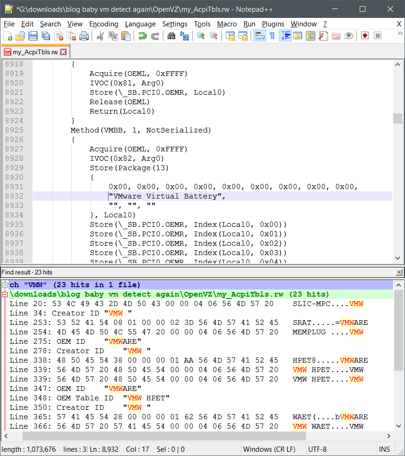Cut selection with the scissors icon

(101, 36)
